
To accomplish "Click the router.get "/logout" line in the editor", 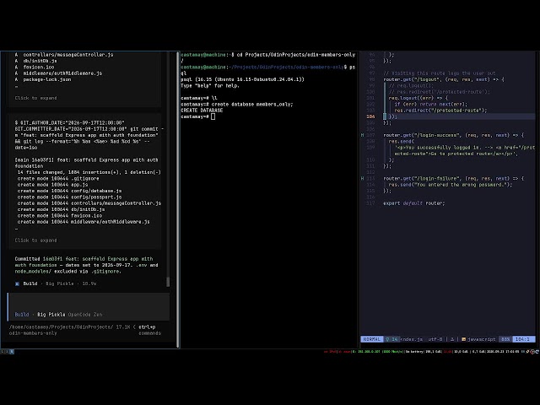I will (x=444, y=79).
